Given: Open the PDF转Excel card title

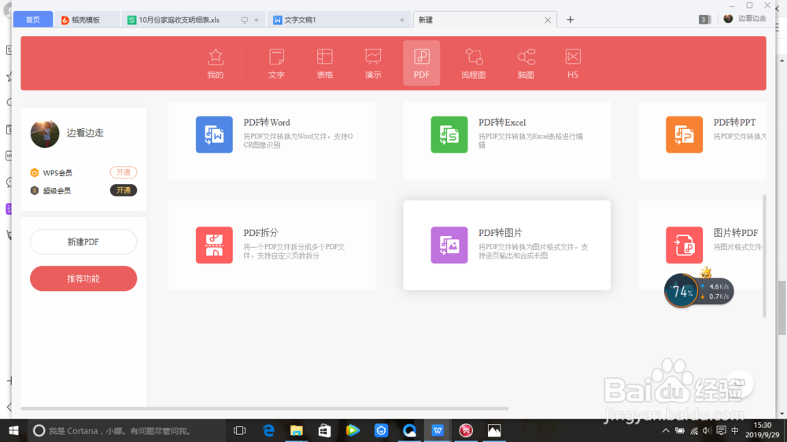Looking at the screenshot, I should coord(502,123).
